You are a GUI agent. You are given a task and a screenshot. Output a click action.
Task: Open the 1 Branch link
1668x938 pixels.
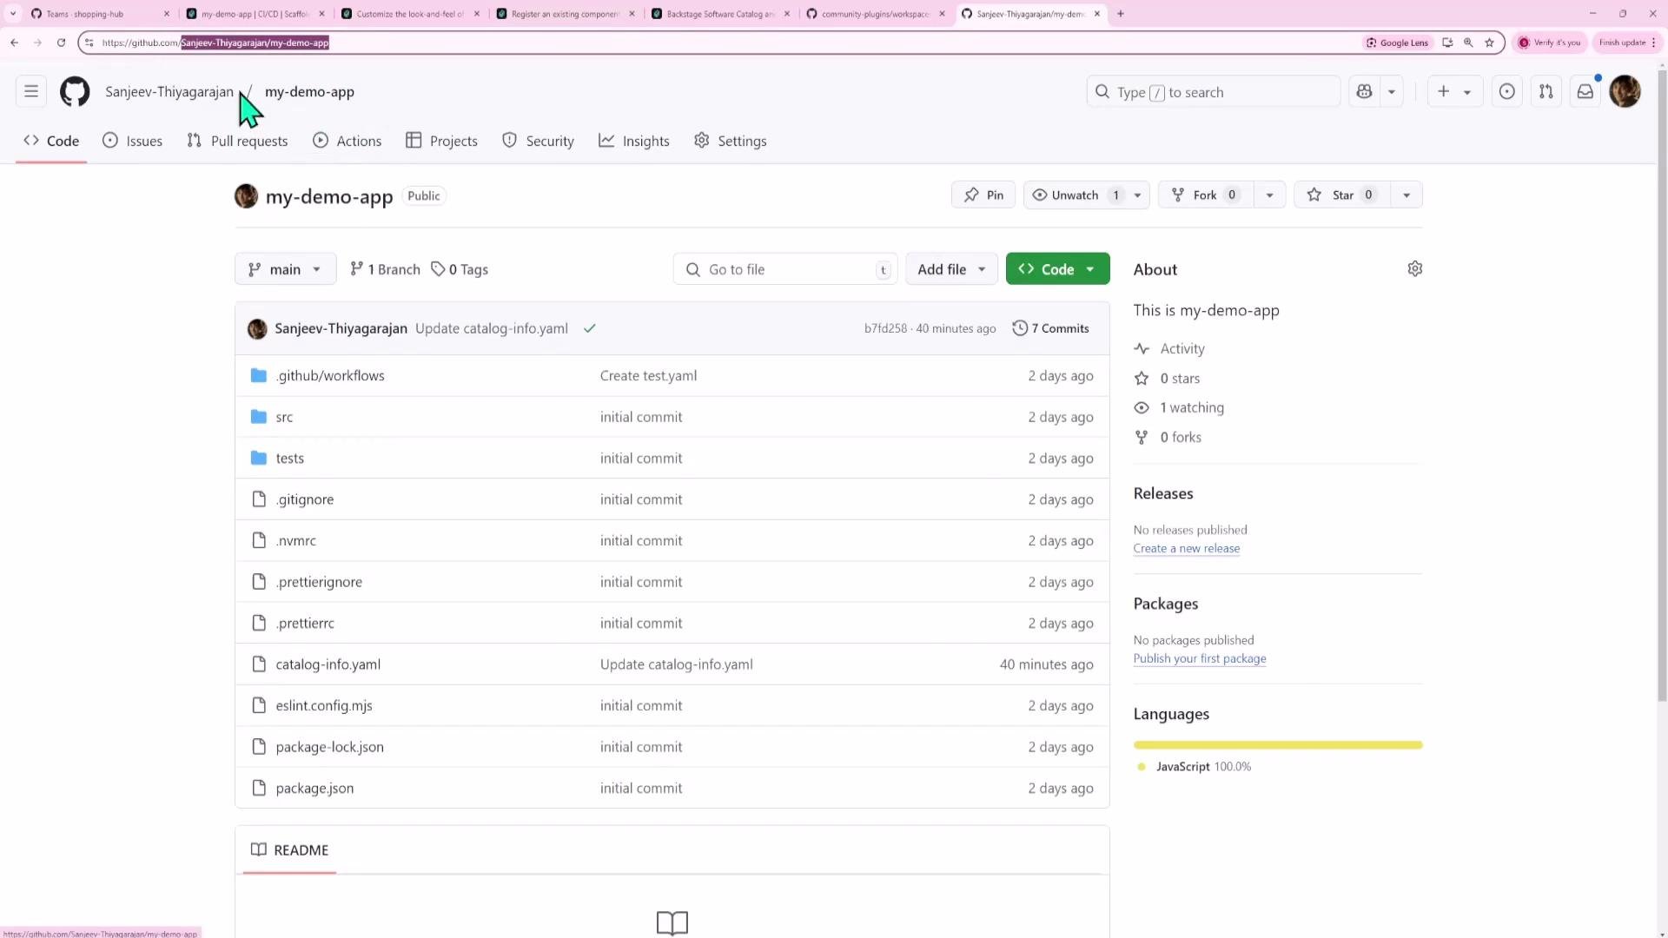click(x=385, y=269)
